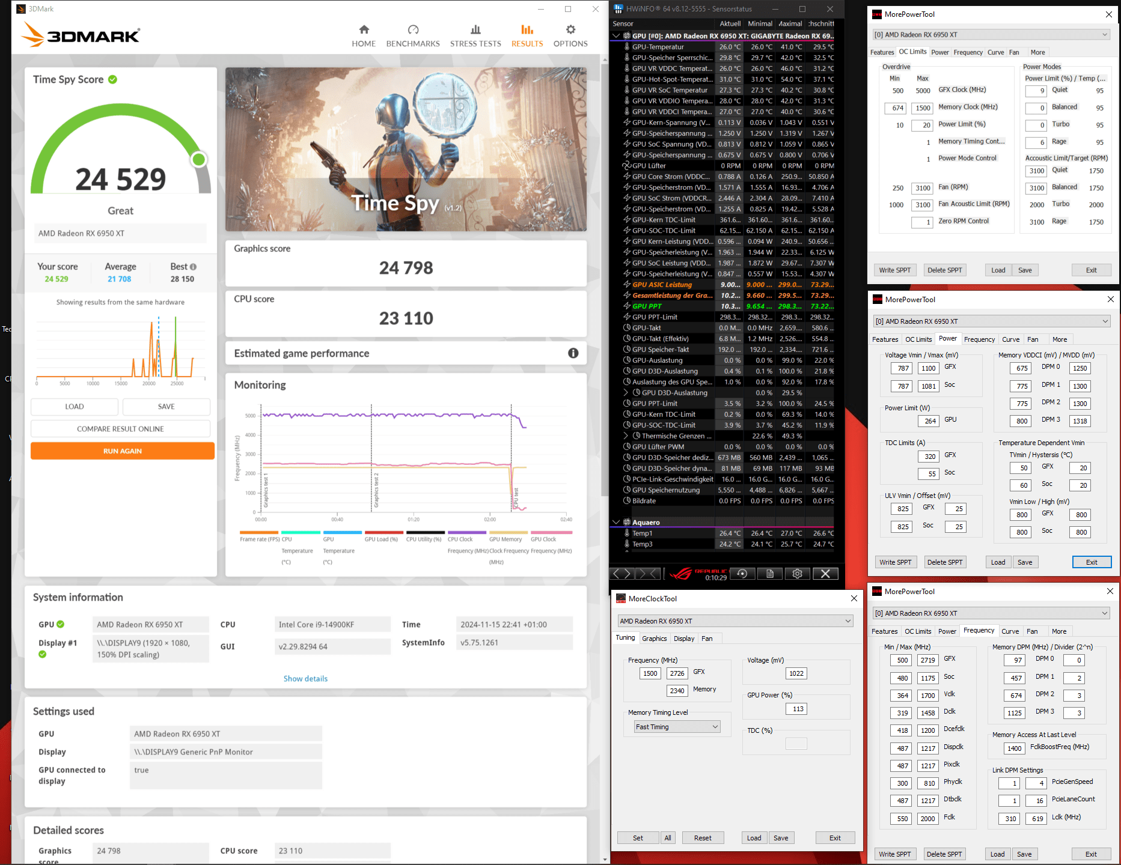Click the LOAD button under the 3DMark score chart
Screen dimensions: 1121x865
click(75, 407)
